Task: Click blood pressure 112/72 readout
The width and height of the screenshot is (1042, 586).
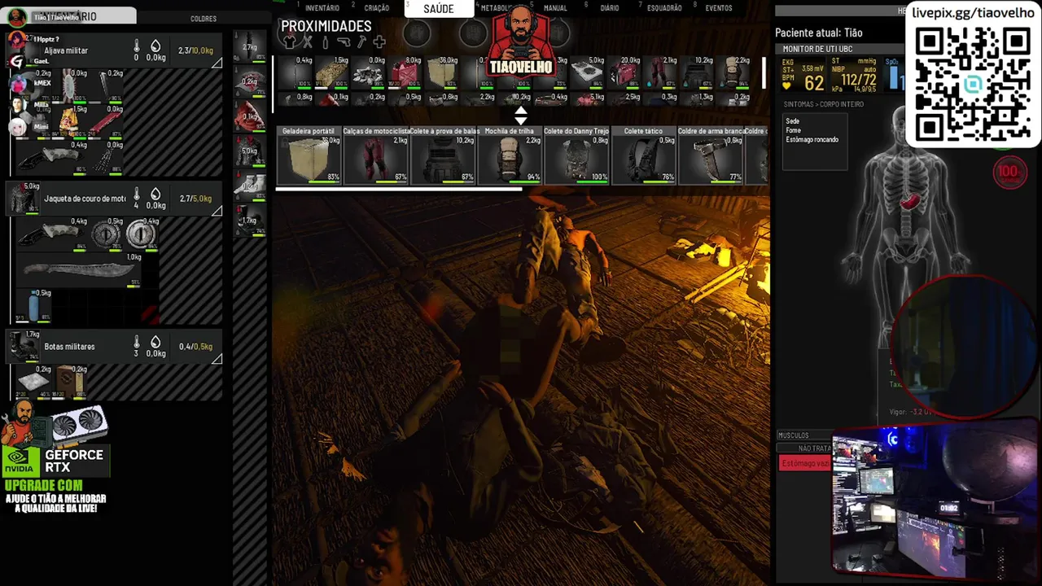Action: (858, 80)
